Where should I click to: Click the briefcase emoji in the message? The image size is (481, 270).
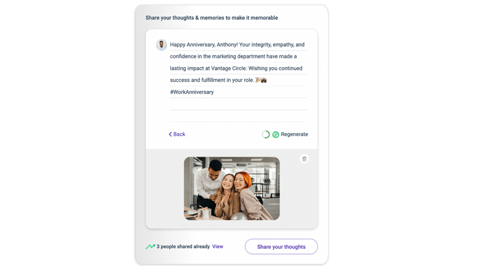(x=264, y=80)
